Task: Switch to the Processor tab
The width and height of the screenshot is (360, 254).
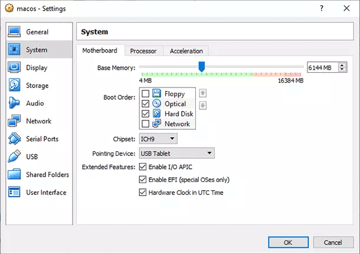Action: [143, 51]
